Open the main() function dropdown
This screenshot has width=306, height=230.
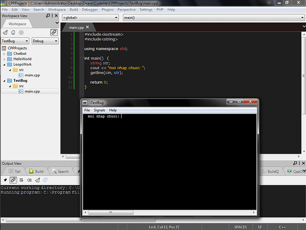point(214,17)
